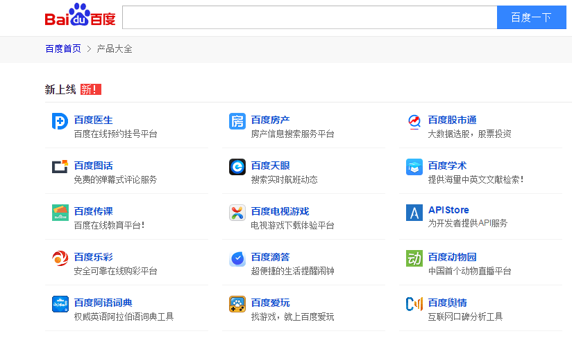Click description 超便捷的生活提醒闹钟

(x=292, y=271)
